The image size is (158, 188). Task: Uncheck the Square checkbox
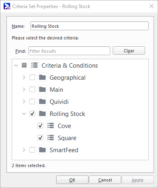coord(40,138)
